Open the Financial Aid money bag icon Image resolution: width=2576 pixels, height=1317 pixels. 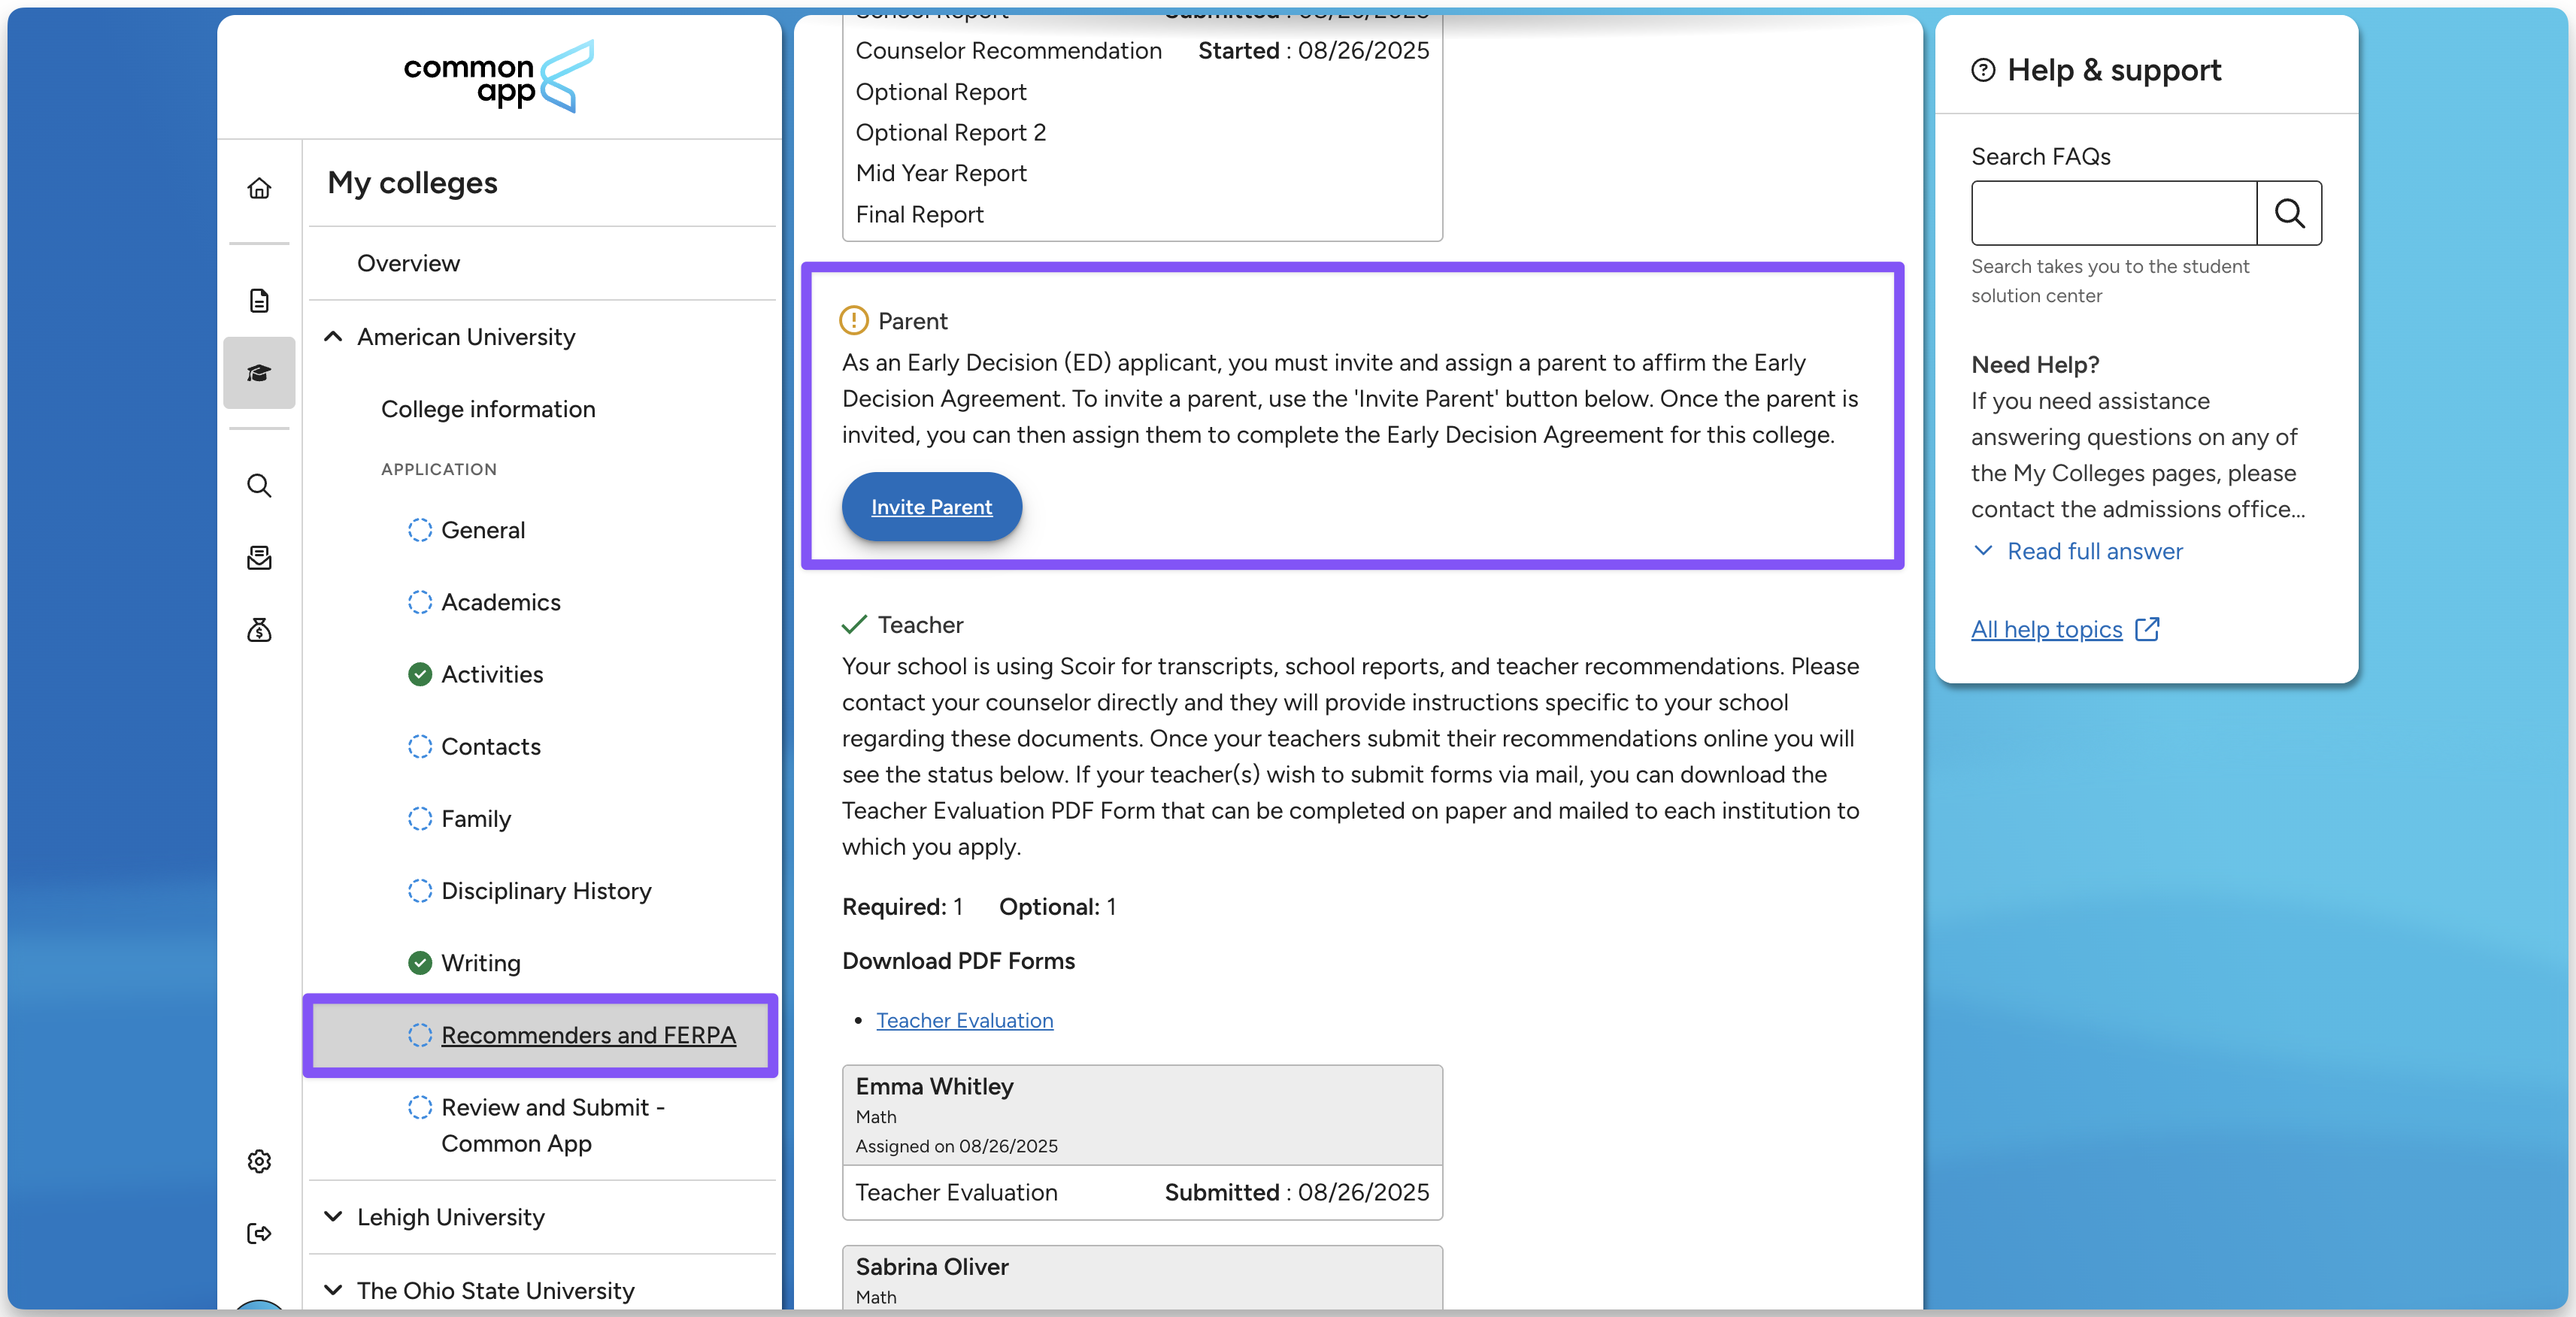tap(259, 630)
